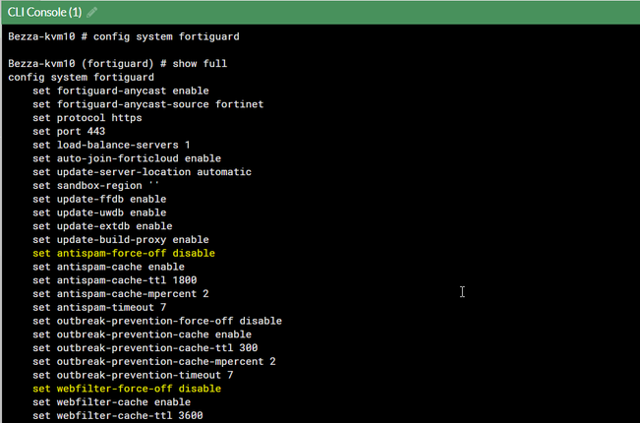Click the 'set update-server-location automatic' line
The image size is (640, 423).
(x=142, y=172)
